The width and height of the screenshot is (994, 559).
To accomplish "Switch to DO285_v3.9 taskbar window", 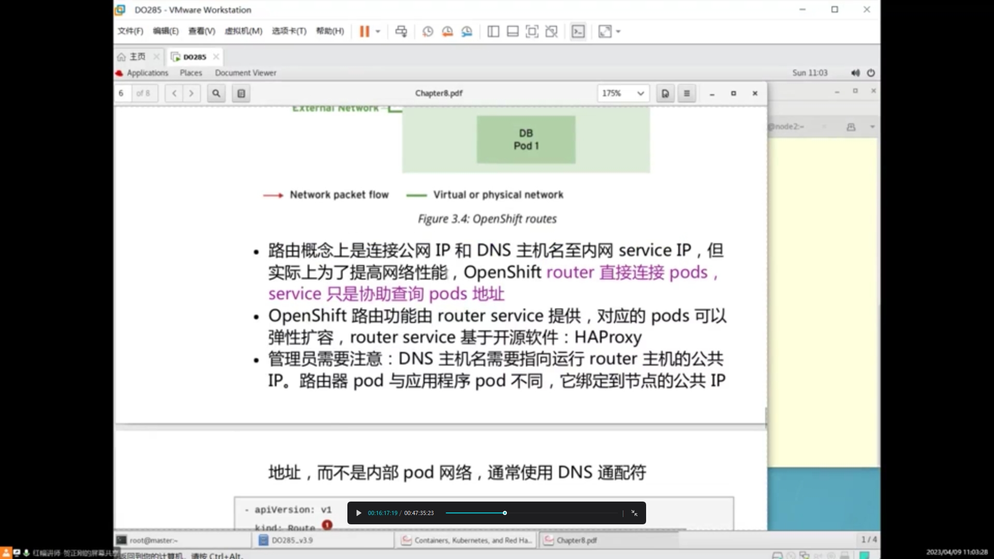I will point(325,540).
